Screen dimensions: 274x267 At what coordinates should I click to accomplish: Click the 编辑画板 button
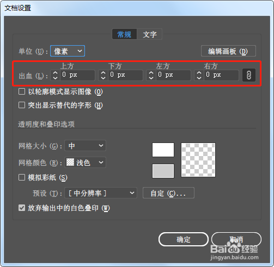[228, 51]
